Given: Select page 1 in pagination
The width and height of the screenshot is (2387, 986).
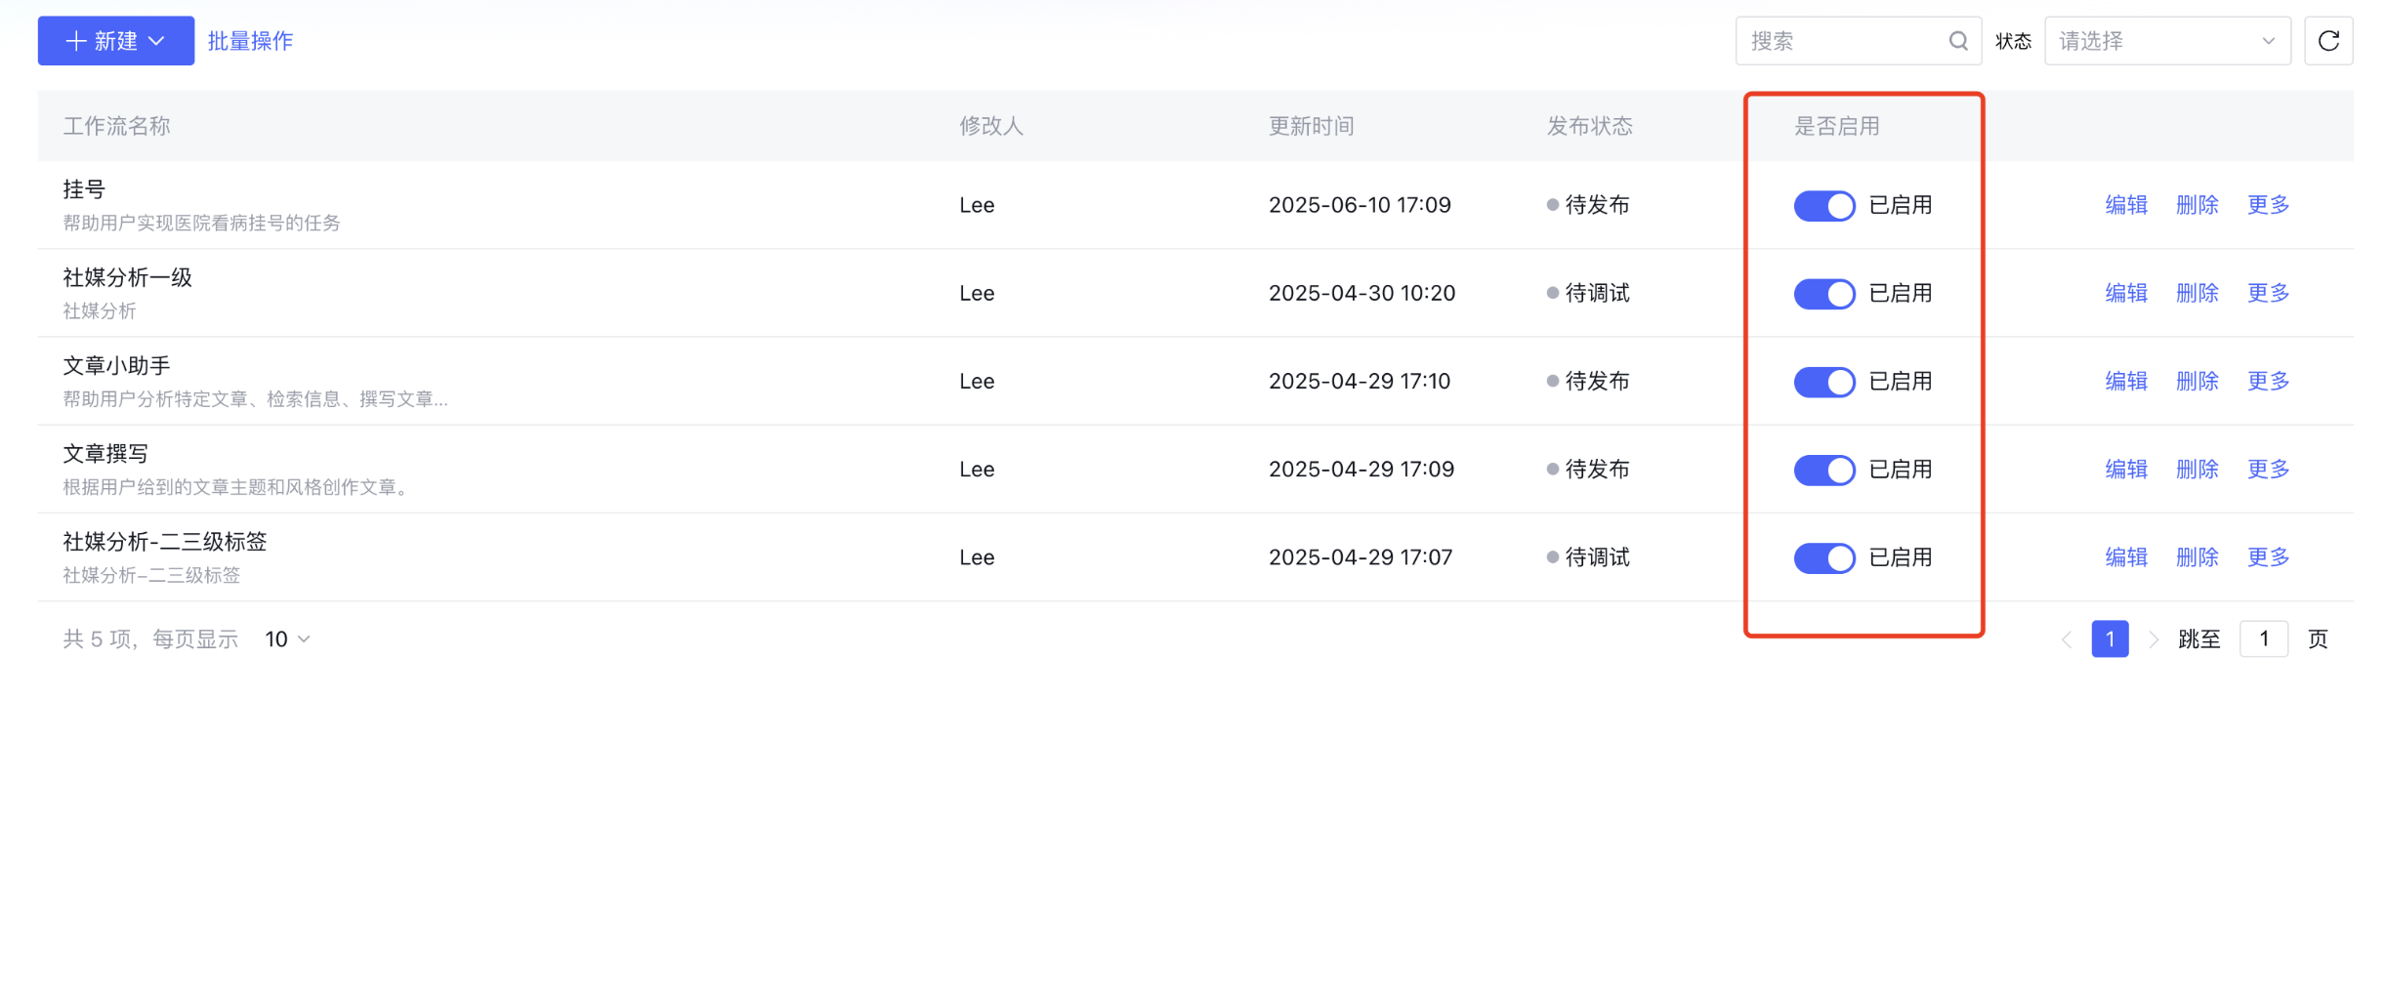Looking at the screenshot, I should click(x=2110, y=639).
